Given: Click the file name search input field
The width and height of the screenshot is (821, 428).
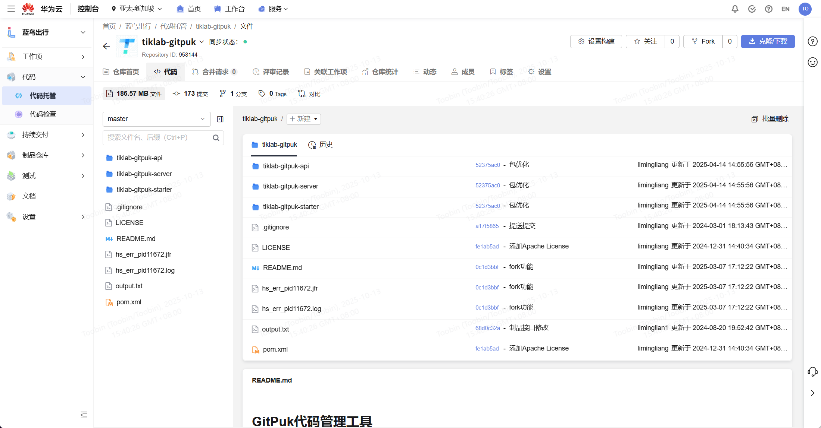Looking at the screenshot, I should 157,138.
